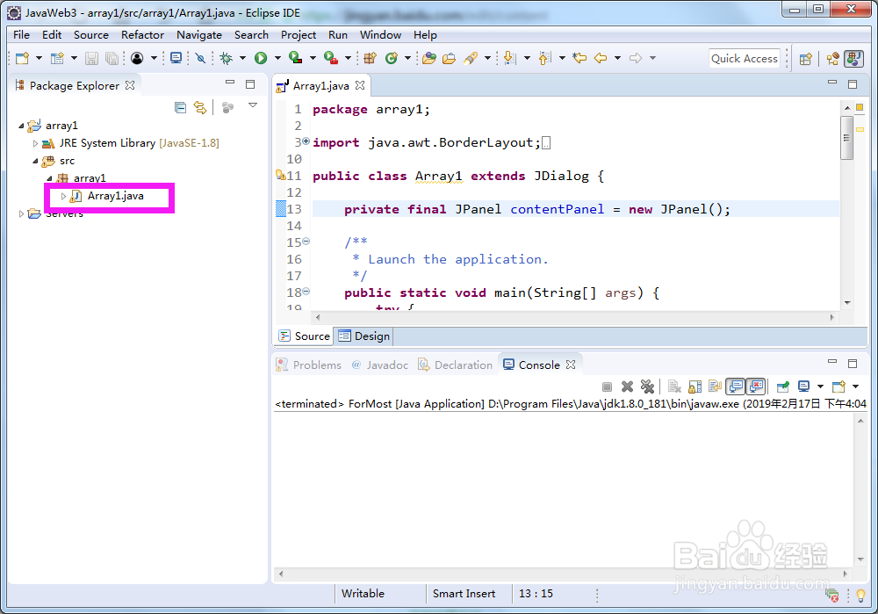
Task: Open the Refactor menu
Action: pyautogui.click(x=143, y=35)
